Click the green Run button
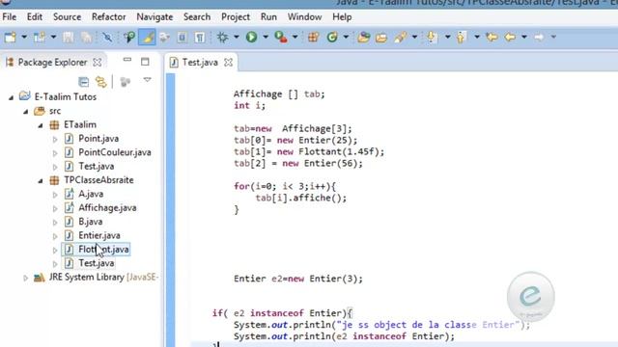 tap(251, 38)
